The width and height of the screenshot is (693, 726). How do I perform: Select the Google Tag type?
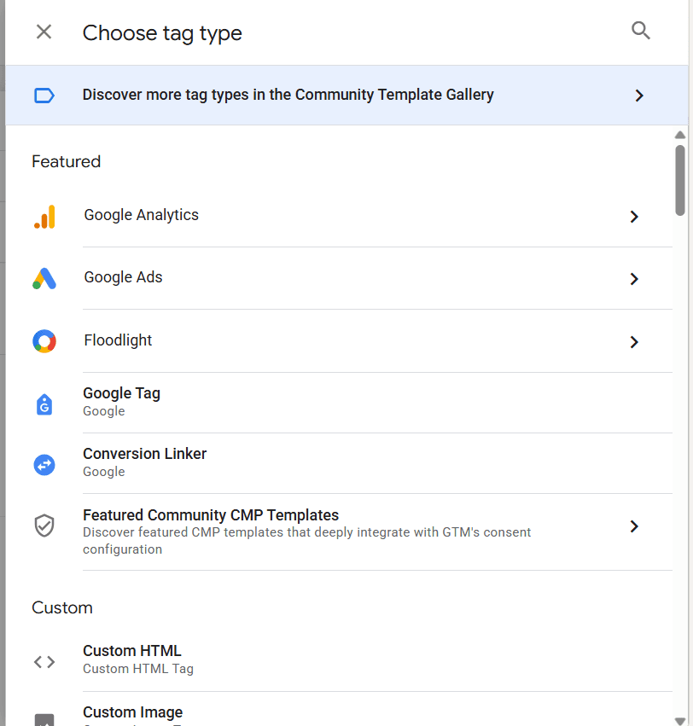coord(121,393)
